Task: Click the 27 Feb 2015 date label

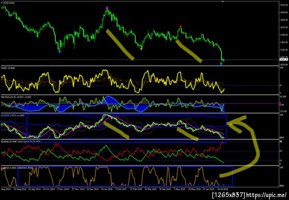Action: pyautogui.click(x=136, y=189)
